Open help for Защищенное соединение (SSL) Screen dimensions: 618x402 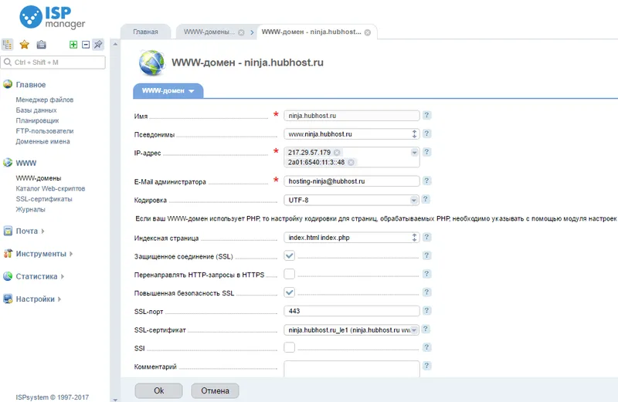(x=426, y=255)
